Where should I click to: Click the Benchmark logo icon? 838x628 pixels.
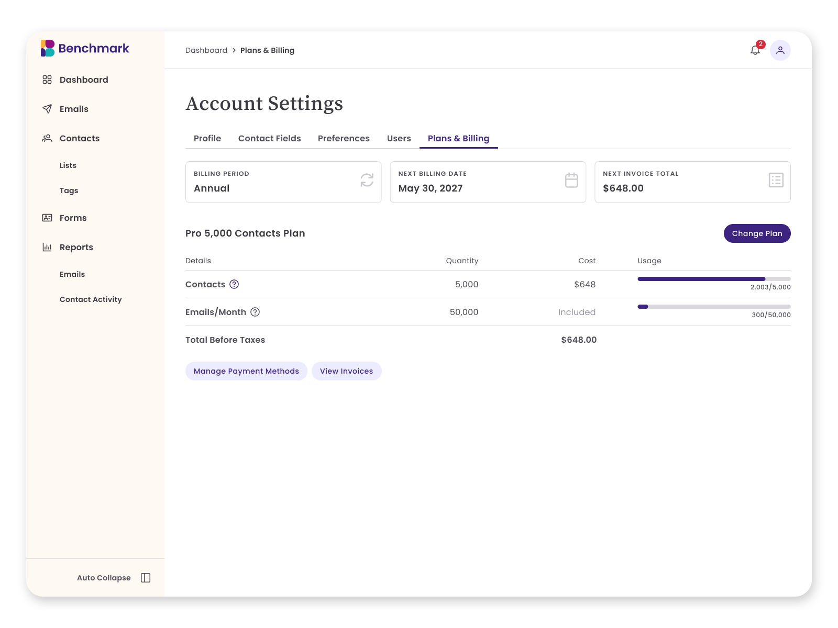(48, 48)
